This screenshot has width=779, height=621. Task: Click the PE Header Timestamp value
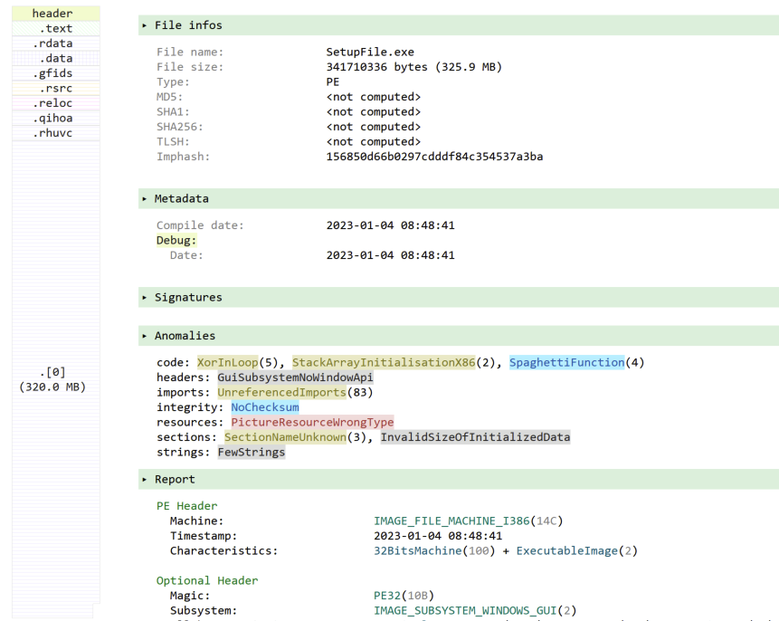click(438, 536)
